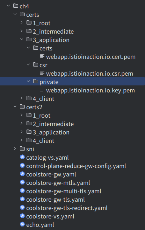Expand the 1_root folder under certs
This screenshot has width=145, height=230.
(22, 22)
